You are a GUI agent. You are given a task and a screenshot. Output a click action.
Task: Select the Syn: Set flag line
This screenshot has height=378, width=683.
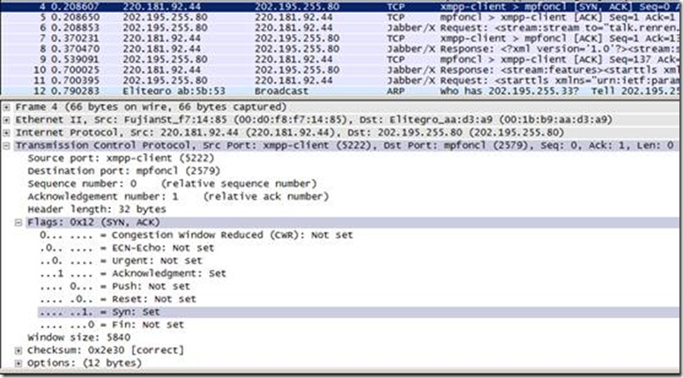(x=99, y=312)
